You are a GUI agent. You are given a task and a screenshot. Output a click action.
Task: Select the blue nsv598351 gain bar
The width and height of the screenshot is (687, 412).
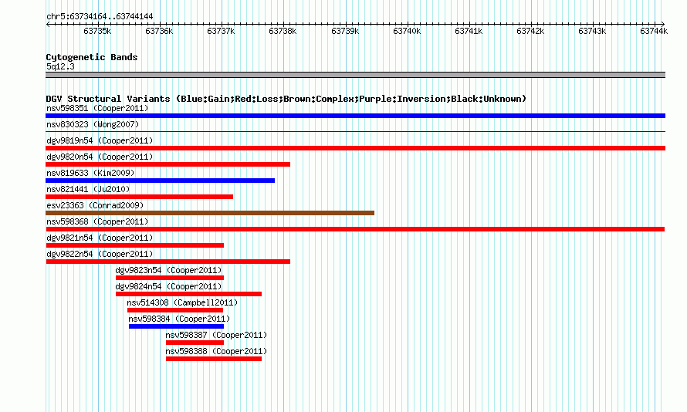(355, 116)
